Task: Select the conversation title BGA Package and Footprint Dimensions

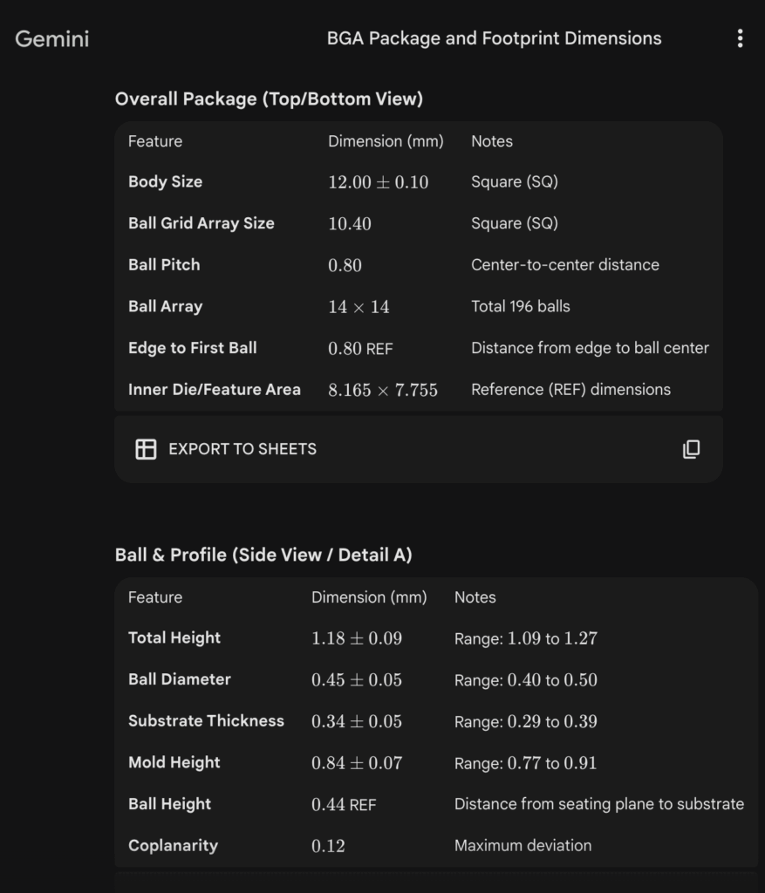Action: [494, 38]
